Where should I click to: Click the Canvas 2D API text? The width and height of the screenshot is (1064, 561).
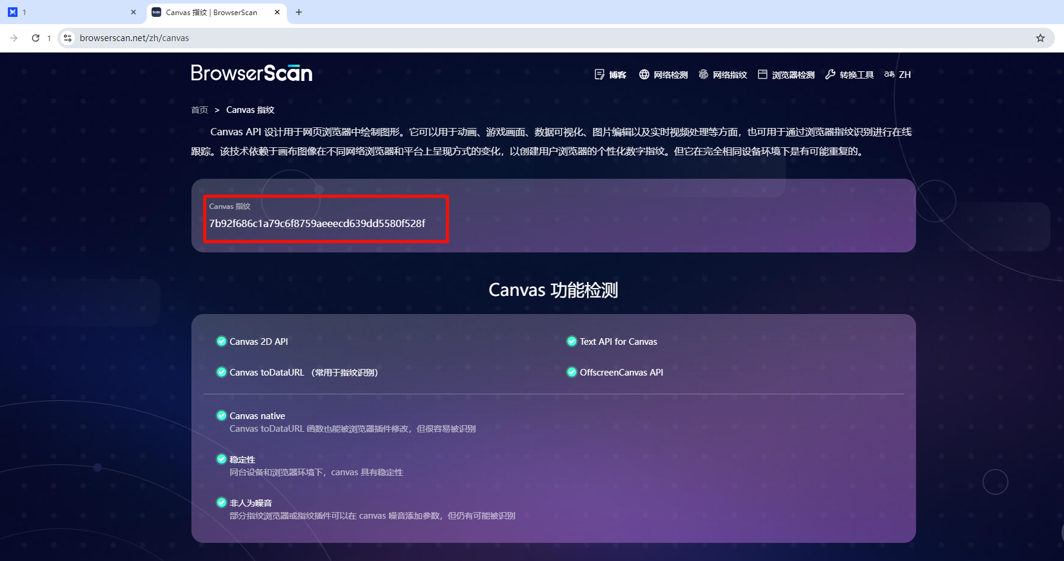click(x=258, y=342)
